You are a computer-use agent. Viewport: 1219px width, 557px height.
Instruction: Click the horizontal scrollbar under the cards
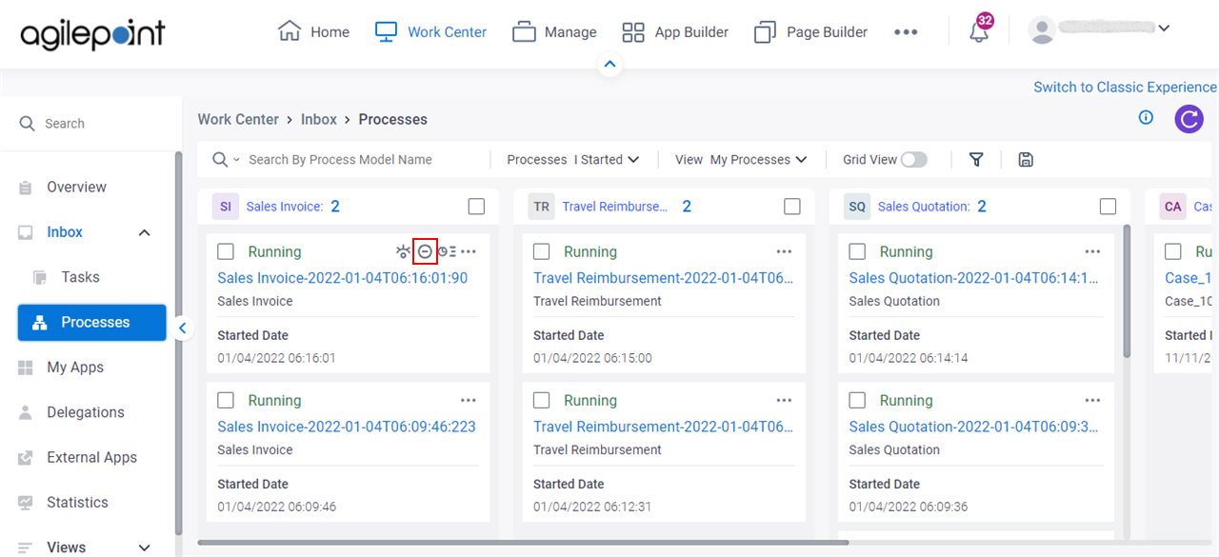[522, 543]
